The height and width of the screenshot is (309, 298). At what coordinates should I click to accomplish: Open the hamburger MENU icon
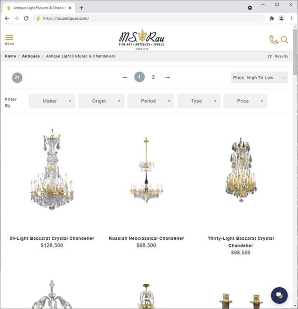9,40
